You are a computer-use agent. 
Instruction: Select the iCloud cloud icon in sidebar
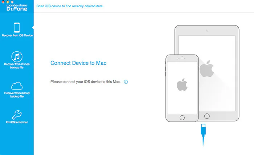[17, 86]
